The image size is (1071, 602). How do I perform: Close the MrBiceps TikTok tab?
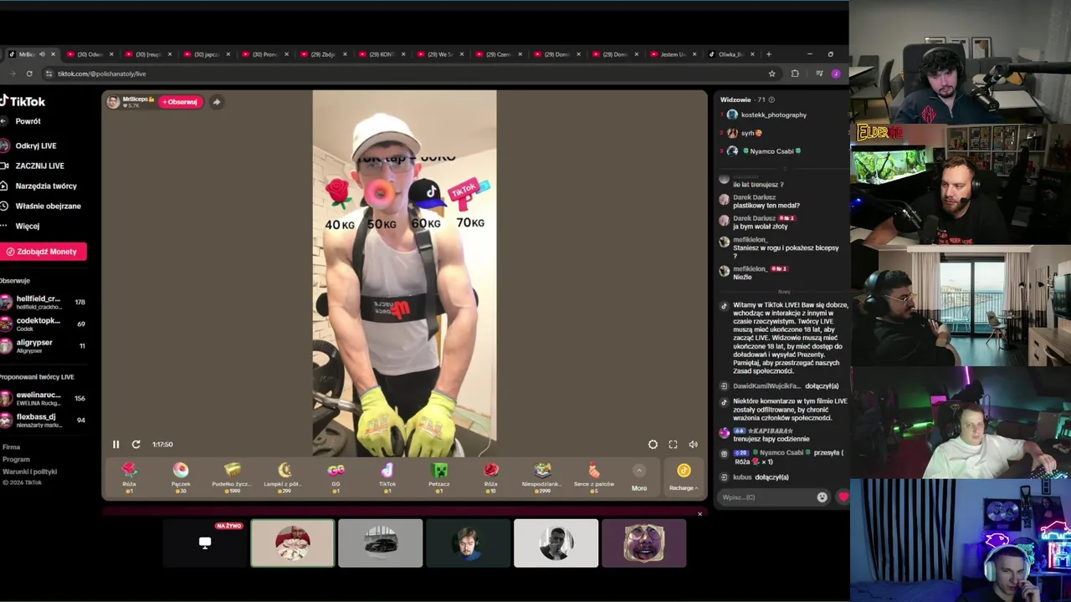pyautogui.click(x=53, y=54)
